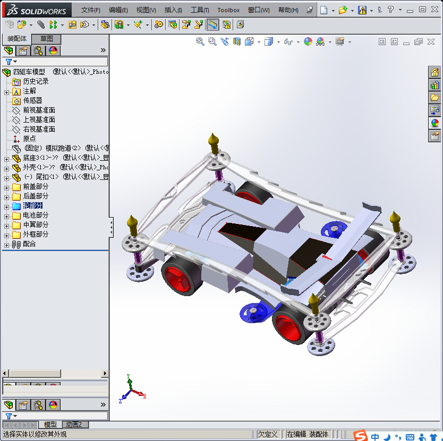Expand the 电池部分 folder
Screen dimensions: 443x441
pyautogui.click(x=6, y=217)
